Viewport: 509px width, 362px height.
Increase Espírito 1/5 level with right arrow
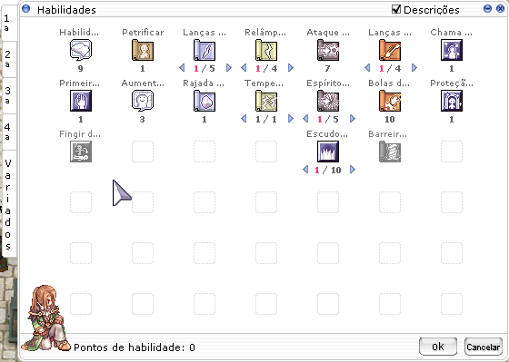(x=353, y=119)
